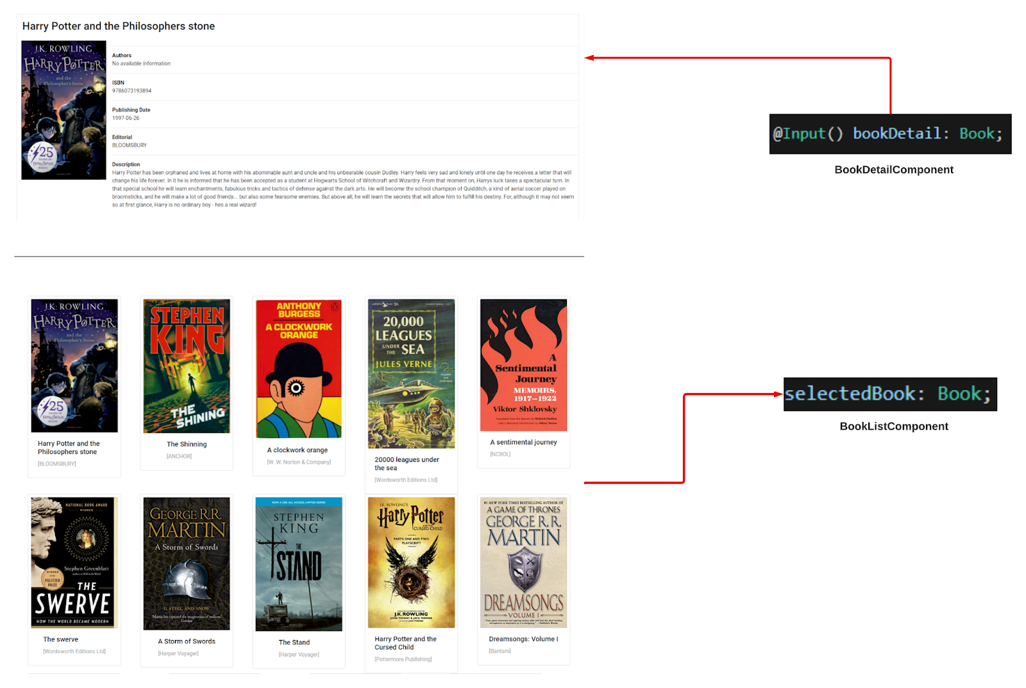Click 'The Shinning' title text
The height and width of the screenshot is (688, 1026).
point(187,444)
